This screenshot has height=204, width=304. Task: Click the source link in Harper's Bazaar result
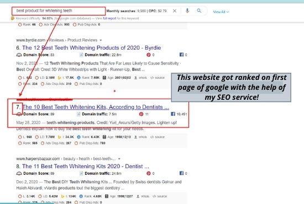(160, 196)
